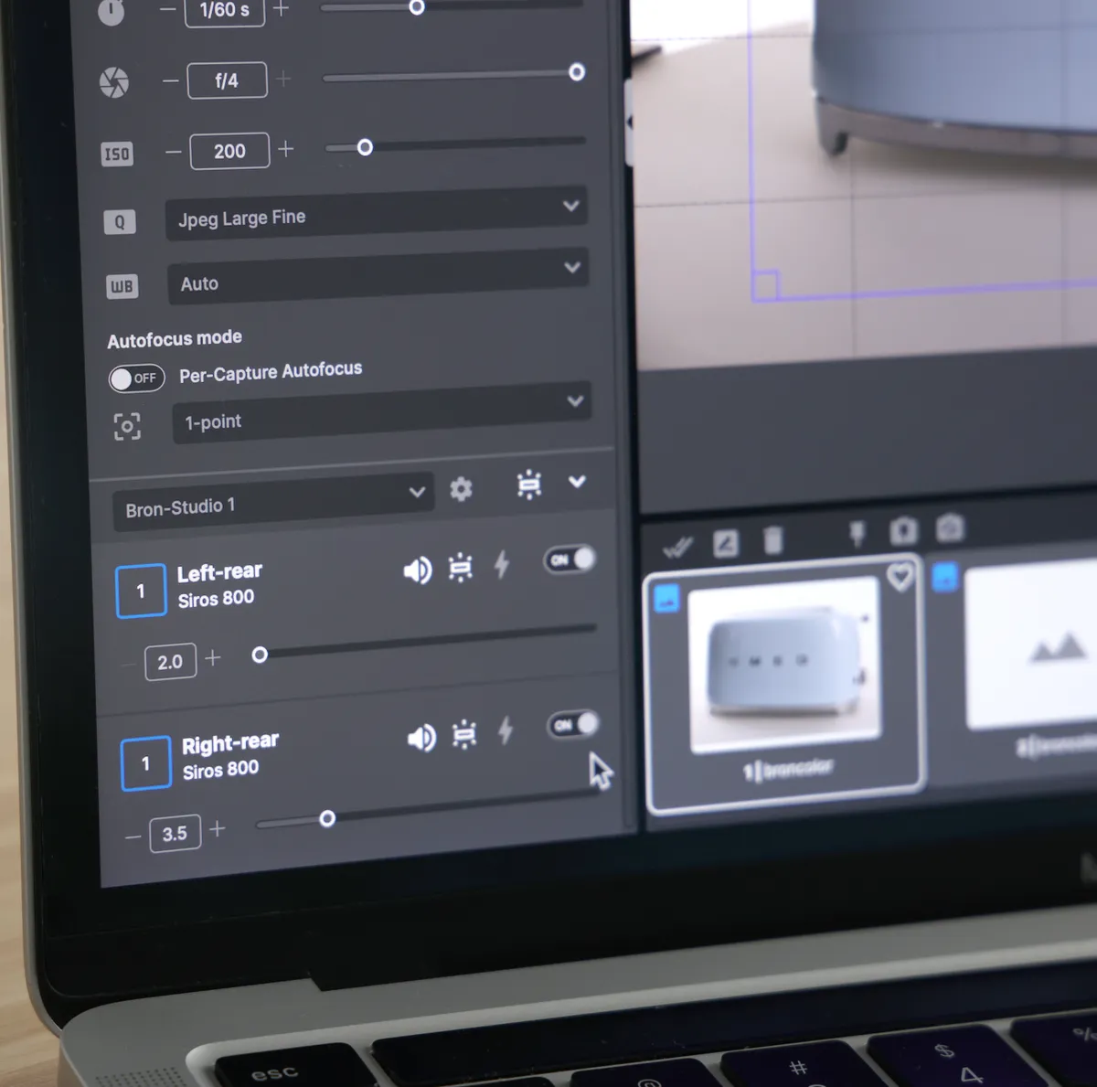
Task: Click blue badge on second placeholder thumbnail
Action: (x=944, y=577)
